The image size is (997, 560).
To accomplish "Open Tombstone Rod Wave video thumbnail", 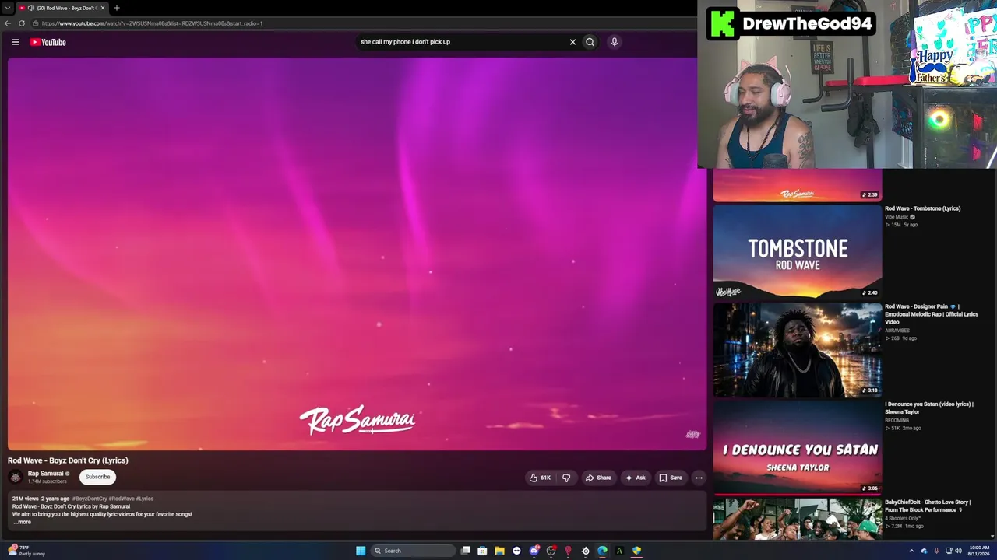I will pos(798,252).
